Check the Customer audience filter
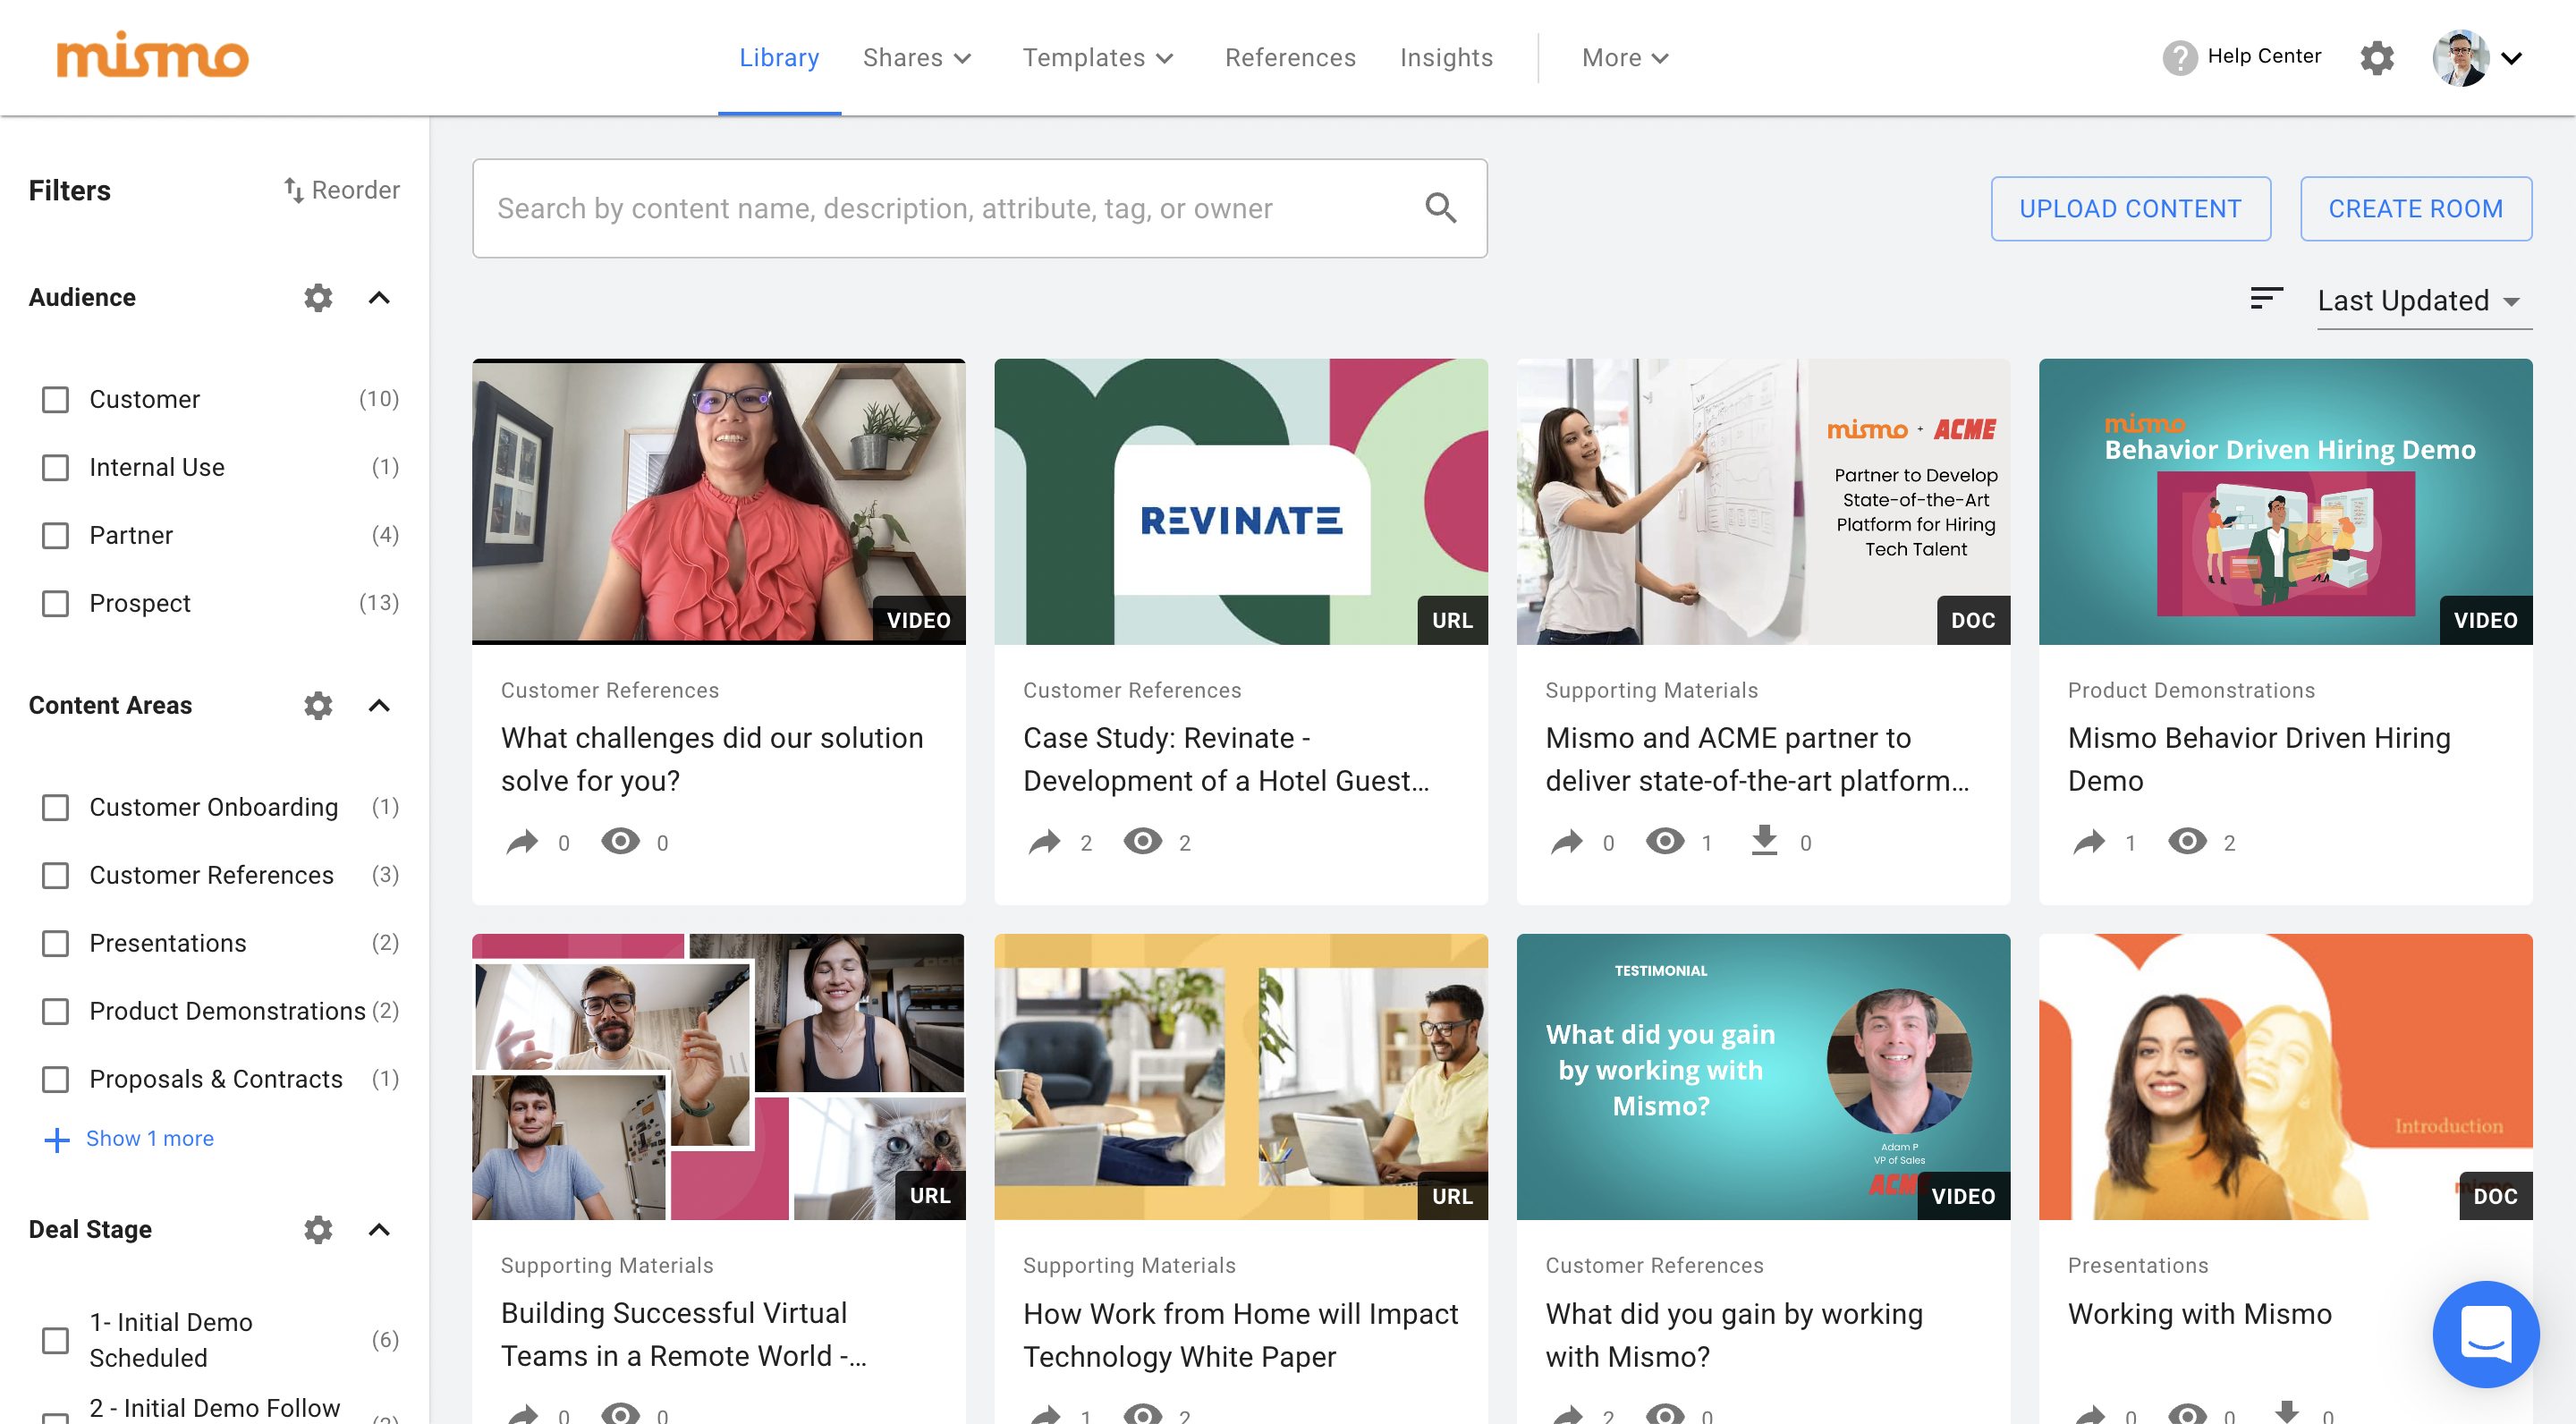Image resolution: width=2576 pixels, height=1424 pixels. (56, 400)
